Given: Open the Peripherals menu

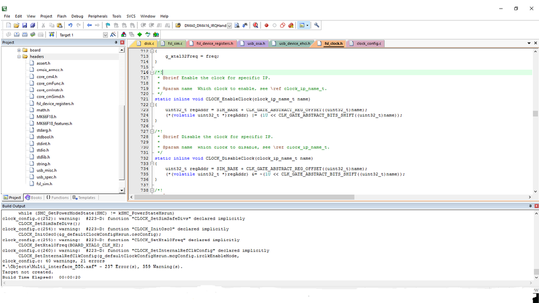Looking at the screenshot, I should tap(98, 16).
